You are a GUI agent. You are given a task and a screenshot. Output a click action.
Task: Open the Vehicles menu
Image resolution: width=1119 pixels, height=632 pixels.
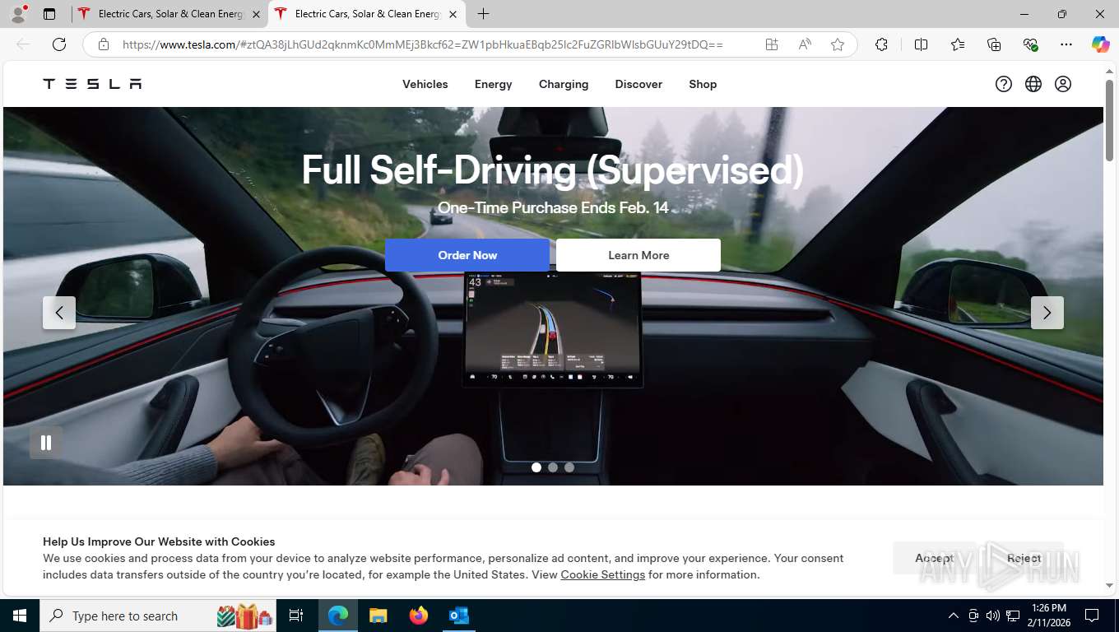[x=425, y=84]
